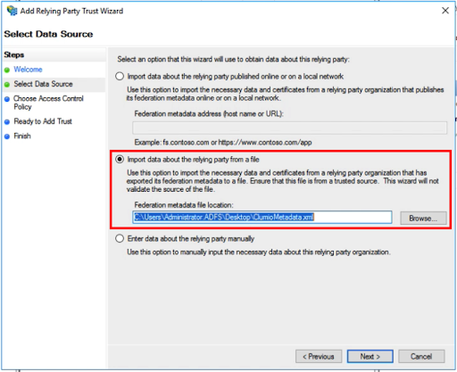Select import published online or local network option
Screen dimensions: 457x372
pos(120,77)
